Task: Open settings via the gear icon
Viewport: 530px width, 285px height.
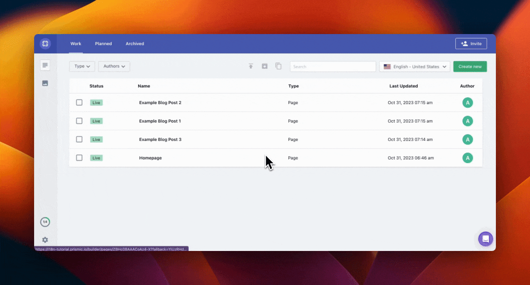Action: (45, 239)
